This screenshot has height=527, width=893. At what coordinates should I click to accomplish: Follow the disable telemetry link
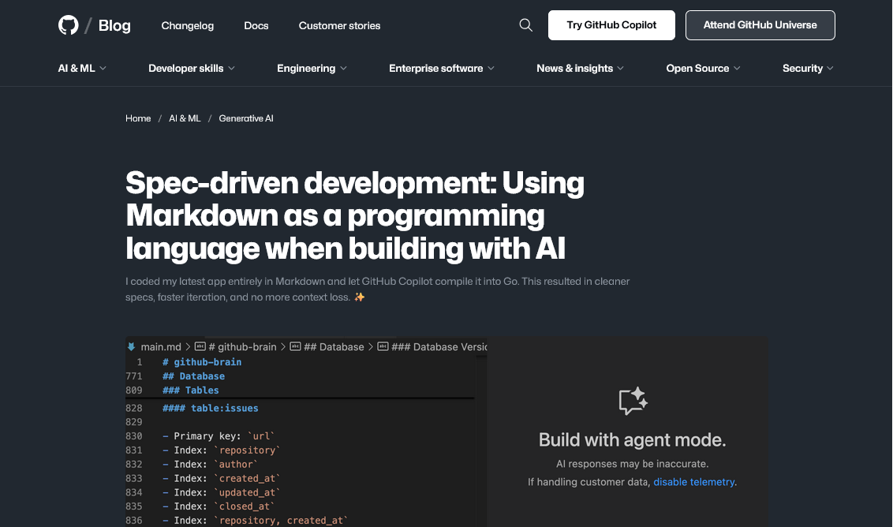click(x=694, y=482)
